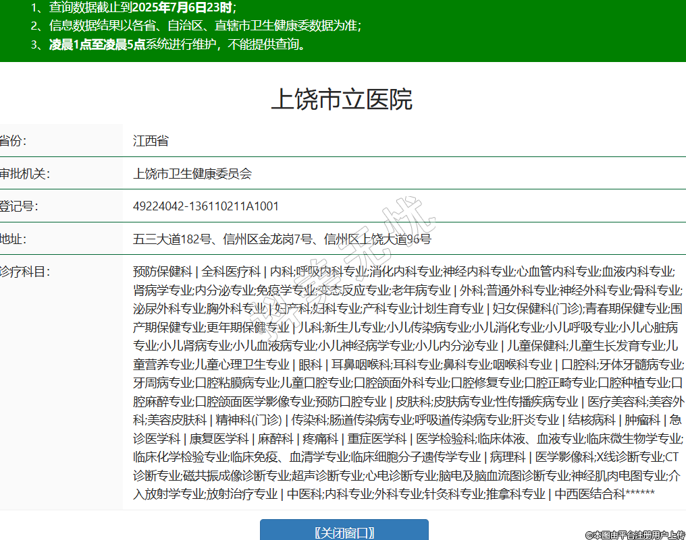Image resolution: width=686 pixels, height=540 pixels.
Task: Select registration number 49224042-136110211A1001
Action: (205, 206)
